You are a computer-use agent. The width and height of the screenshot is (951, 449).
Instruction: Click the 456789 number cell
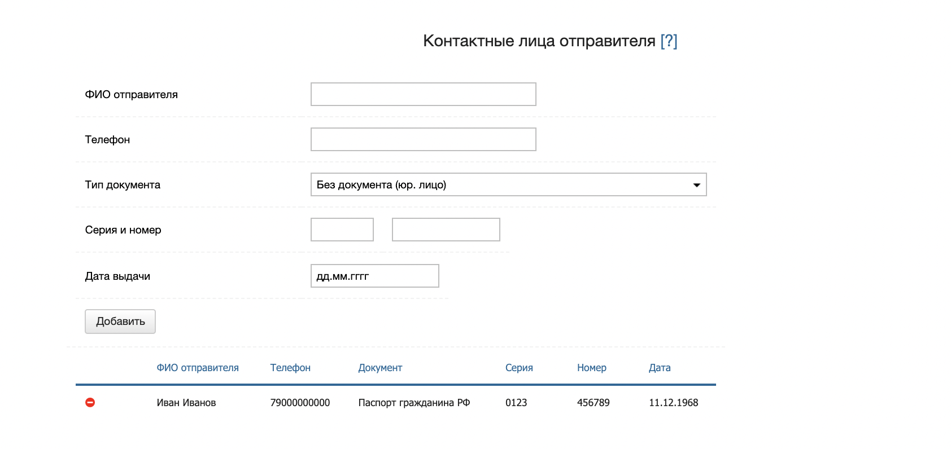pyautogui.click(x=593, y=403)
